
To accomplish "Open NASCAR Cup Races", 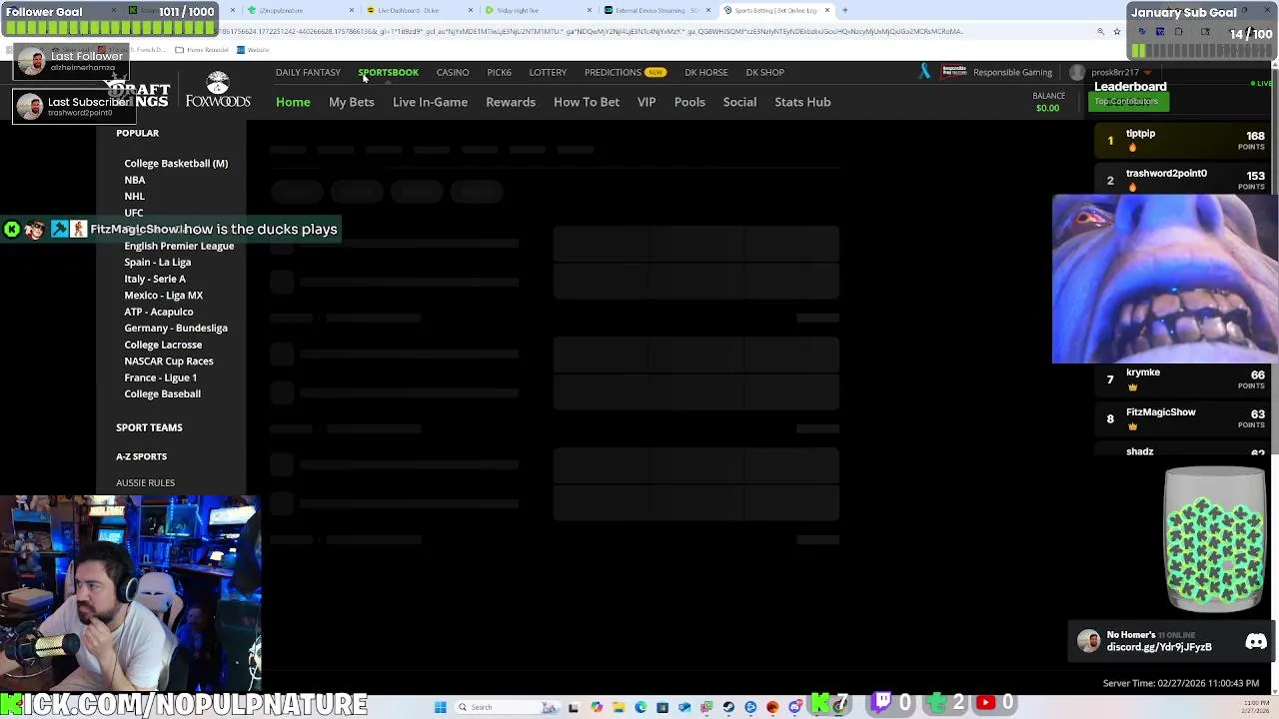I will 168,360.
